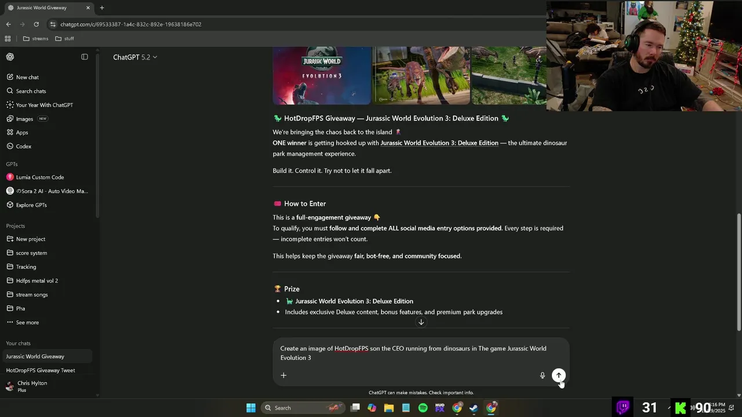Open Spotify from the taskbar

(423, 408)
